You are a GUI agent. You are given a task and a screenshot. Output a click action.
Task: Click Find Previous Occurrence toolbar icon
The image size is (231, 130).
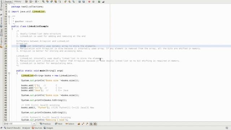47,1
